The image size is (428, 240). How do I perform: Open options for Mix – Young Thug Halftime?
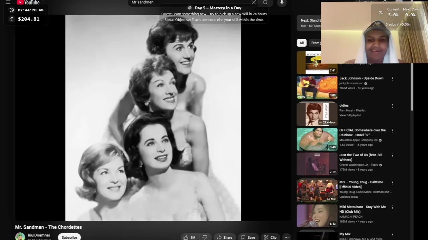tap(392, 183)
